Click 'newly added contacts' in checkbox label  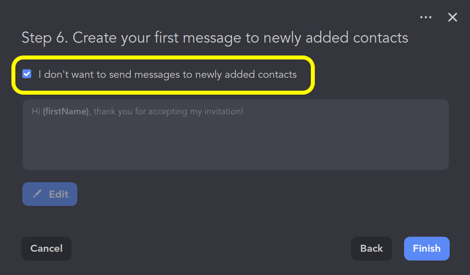point(246,74)
